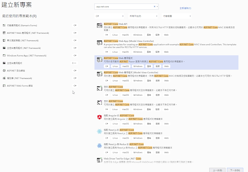This screenshot has width=248, height=172.
Task: Click the F# tag under ASP.NET Core Web API
Action: click(107, 35)
